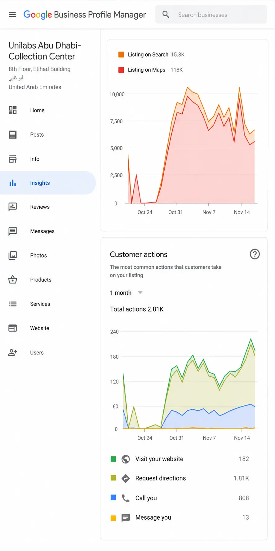The width and height of the screenshot is (275, 551).
Task: Select the Insights menu item
Action: click(x=48, y=183)
